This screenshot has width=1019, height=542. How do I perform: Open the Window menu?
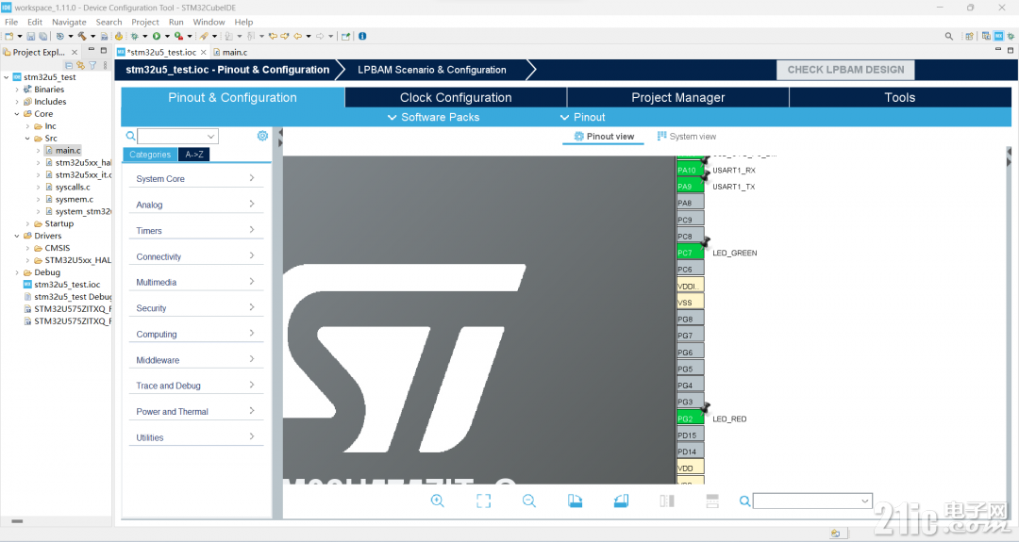click(x=209, y=22)
